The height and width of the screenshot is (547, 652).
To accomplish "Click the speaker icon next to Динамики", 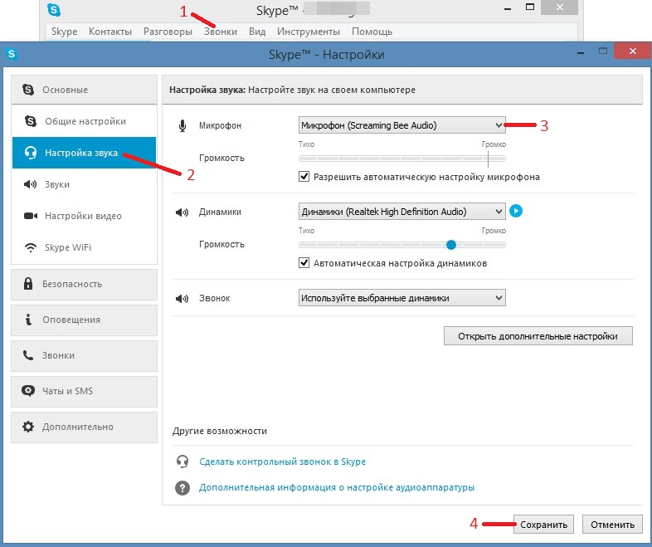I will 182,212.
